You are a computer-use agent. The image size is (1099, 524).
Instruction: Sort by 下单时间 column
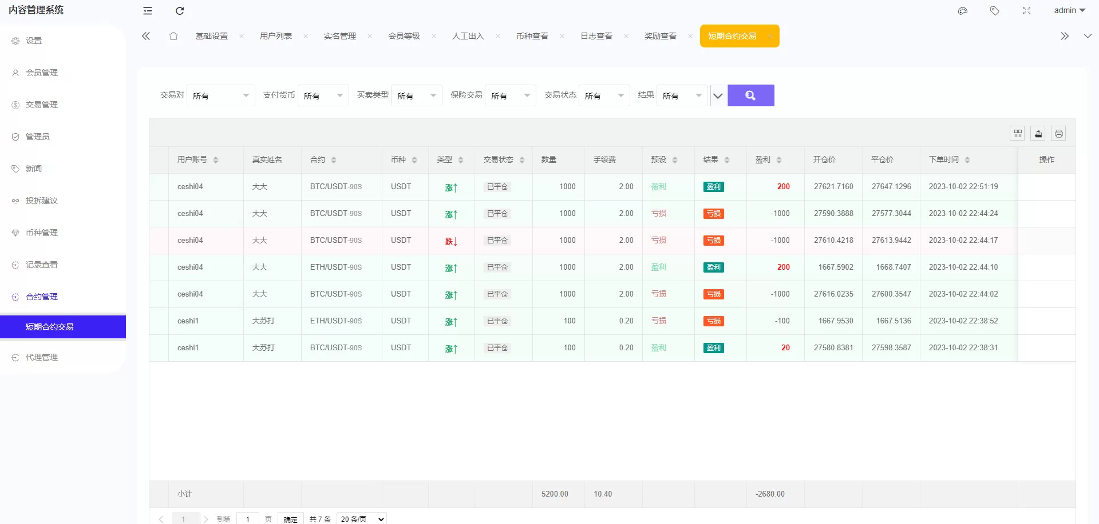click(x=967, y=160)
